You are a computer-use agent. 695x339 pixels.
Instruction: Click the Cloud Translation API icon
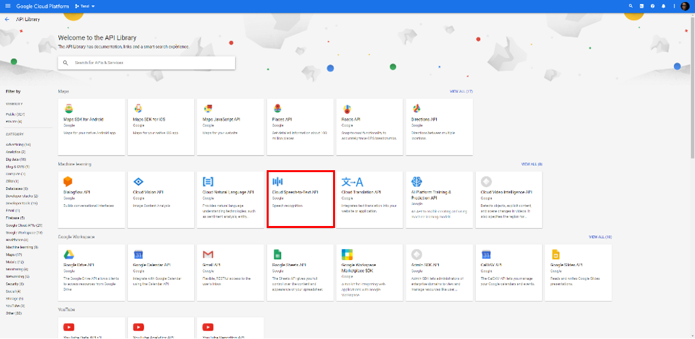(352, 182)
